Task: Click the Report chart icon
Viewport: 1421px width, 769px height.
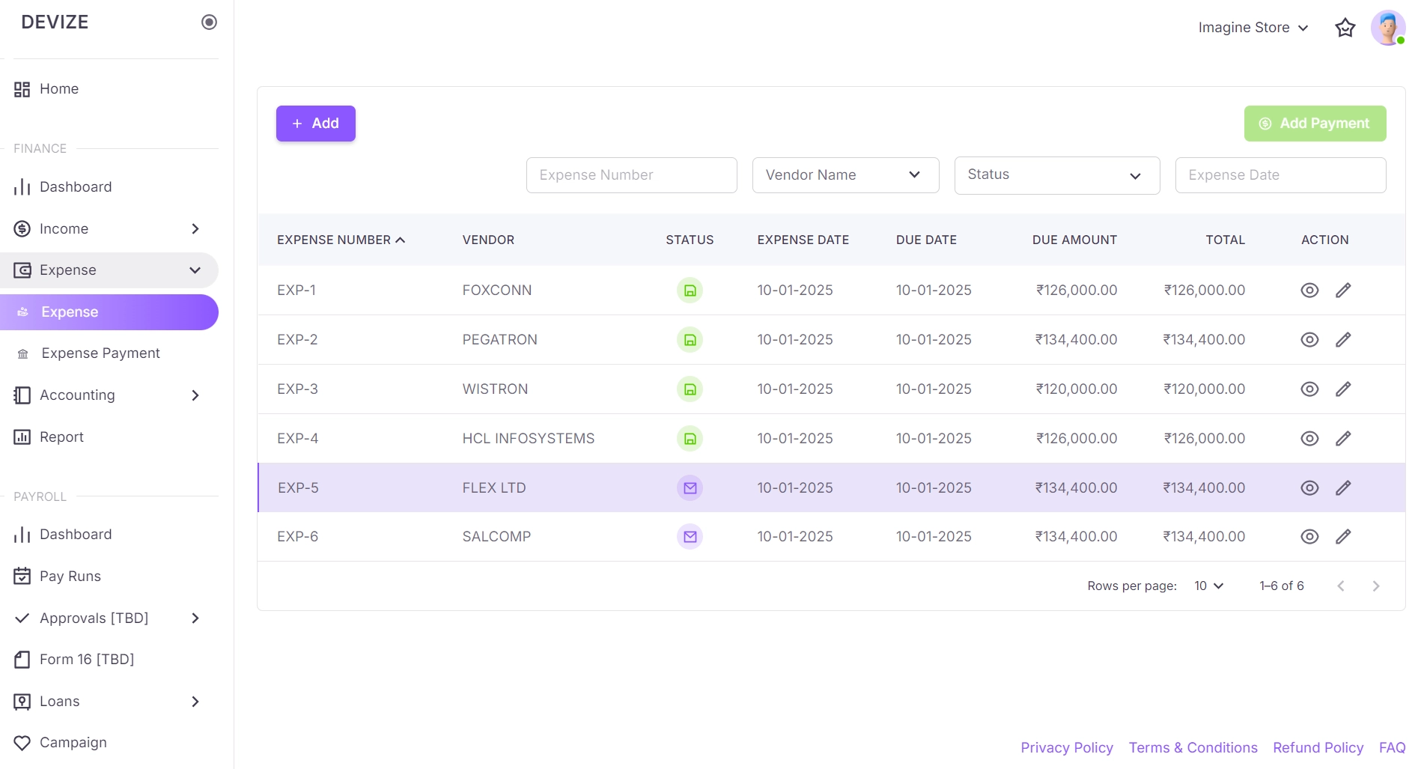Action: point(22,437)
